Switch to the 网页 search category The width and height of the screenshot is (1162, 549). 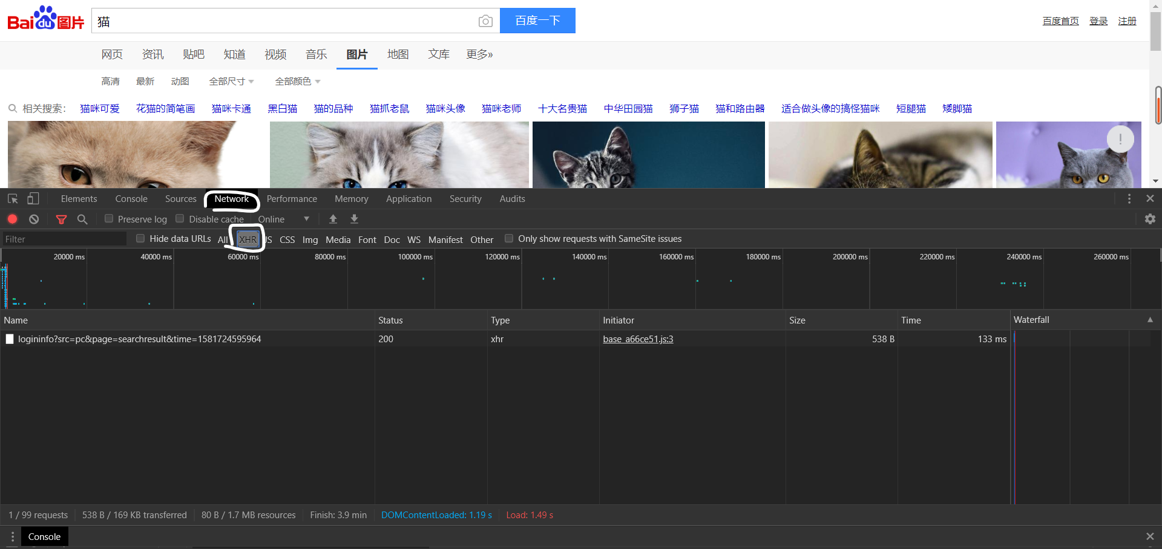(112, 54)
